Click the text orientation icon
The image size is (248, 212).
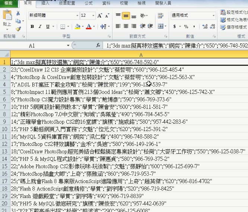click(143, 16)
